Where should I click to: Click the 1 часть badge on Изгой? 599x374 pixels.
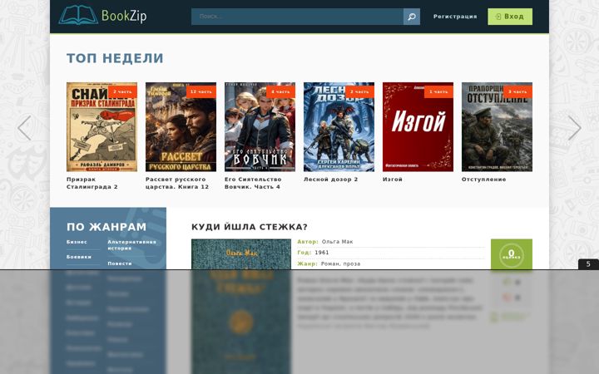click(x=438, y=91)
